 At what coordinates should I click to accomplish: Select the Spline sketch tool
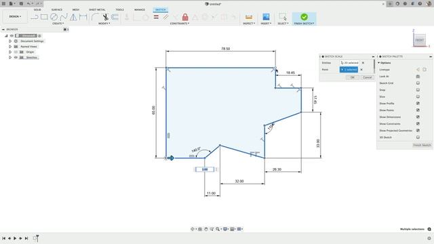pos(64,17)
